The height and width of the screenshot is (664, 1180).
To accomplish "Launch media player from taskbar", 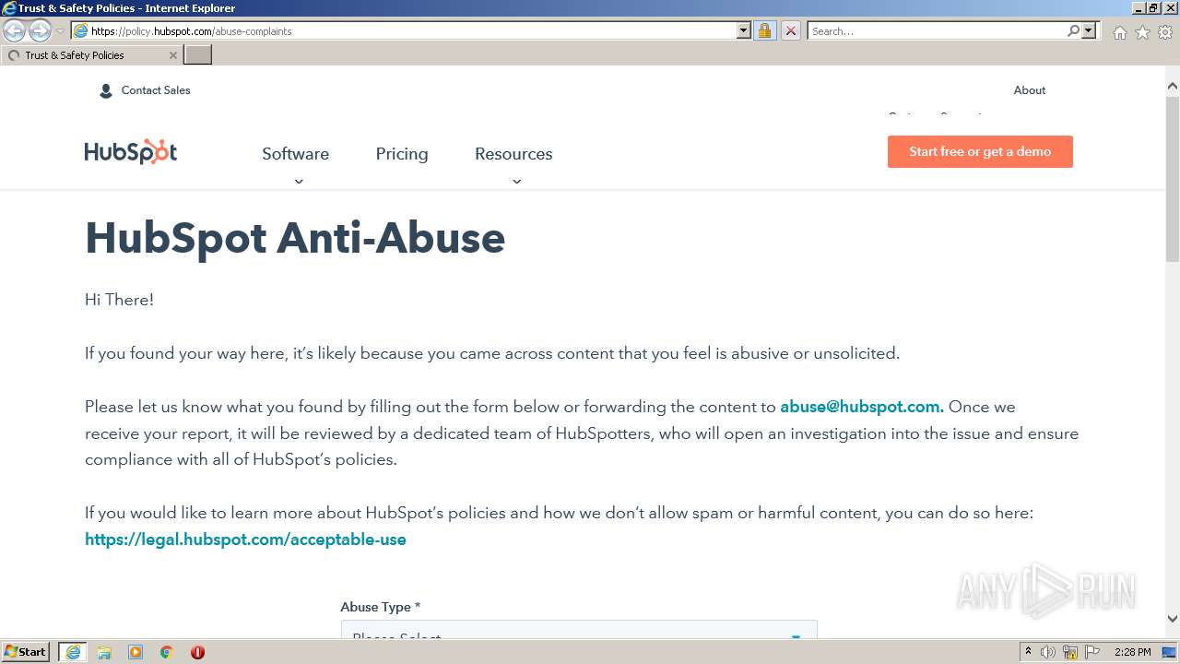I will click(x=136, y=652).
